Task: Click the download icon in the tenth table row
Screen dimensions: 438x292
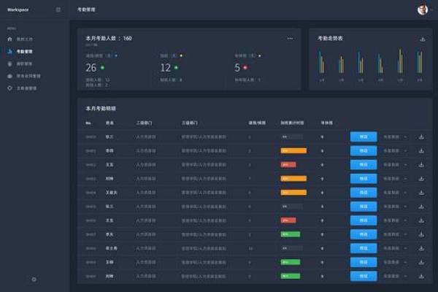Action: (x=421, y=262)
